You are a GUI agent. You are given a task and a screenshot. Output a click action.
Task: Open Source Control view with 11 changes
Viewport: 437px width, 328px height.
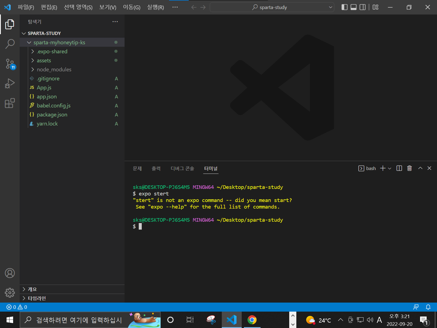coord(10,64)
